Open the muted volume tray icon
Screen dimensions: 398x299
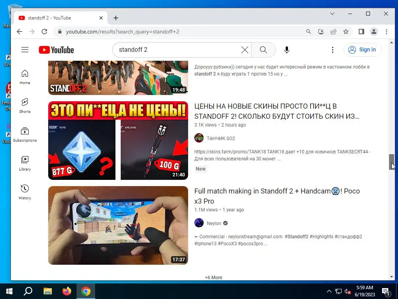pos(347,291)
